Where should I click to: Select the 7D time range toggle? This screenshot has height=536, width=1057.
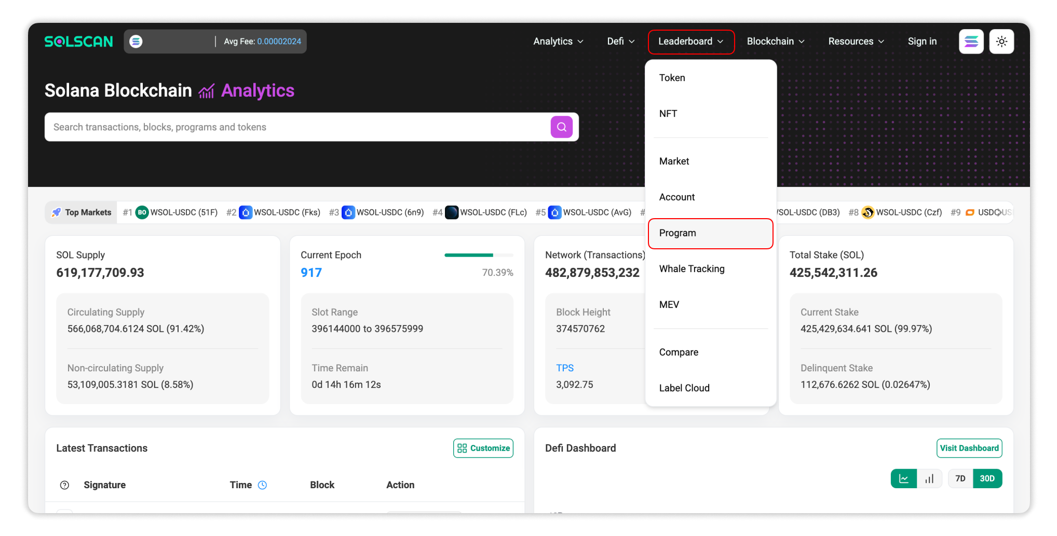click(959, 478)
